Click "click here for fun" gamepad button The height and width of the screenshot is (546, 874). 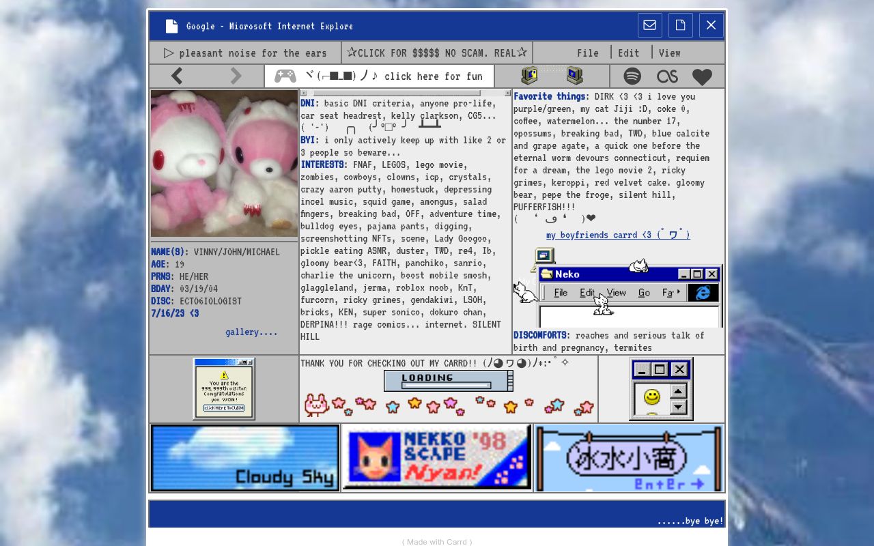point(380,76)
